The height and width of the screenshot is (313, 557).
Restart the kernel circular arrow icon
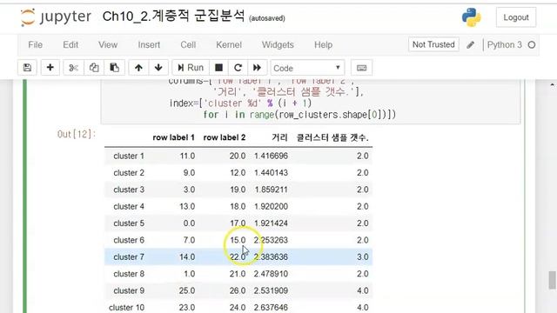pyautogui.click(x=238, y=68)
